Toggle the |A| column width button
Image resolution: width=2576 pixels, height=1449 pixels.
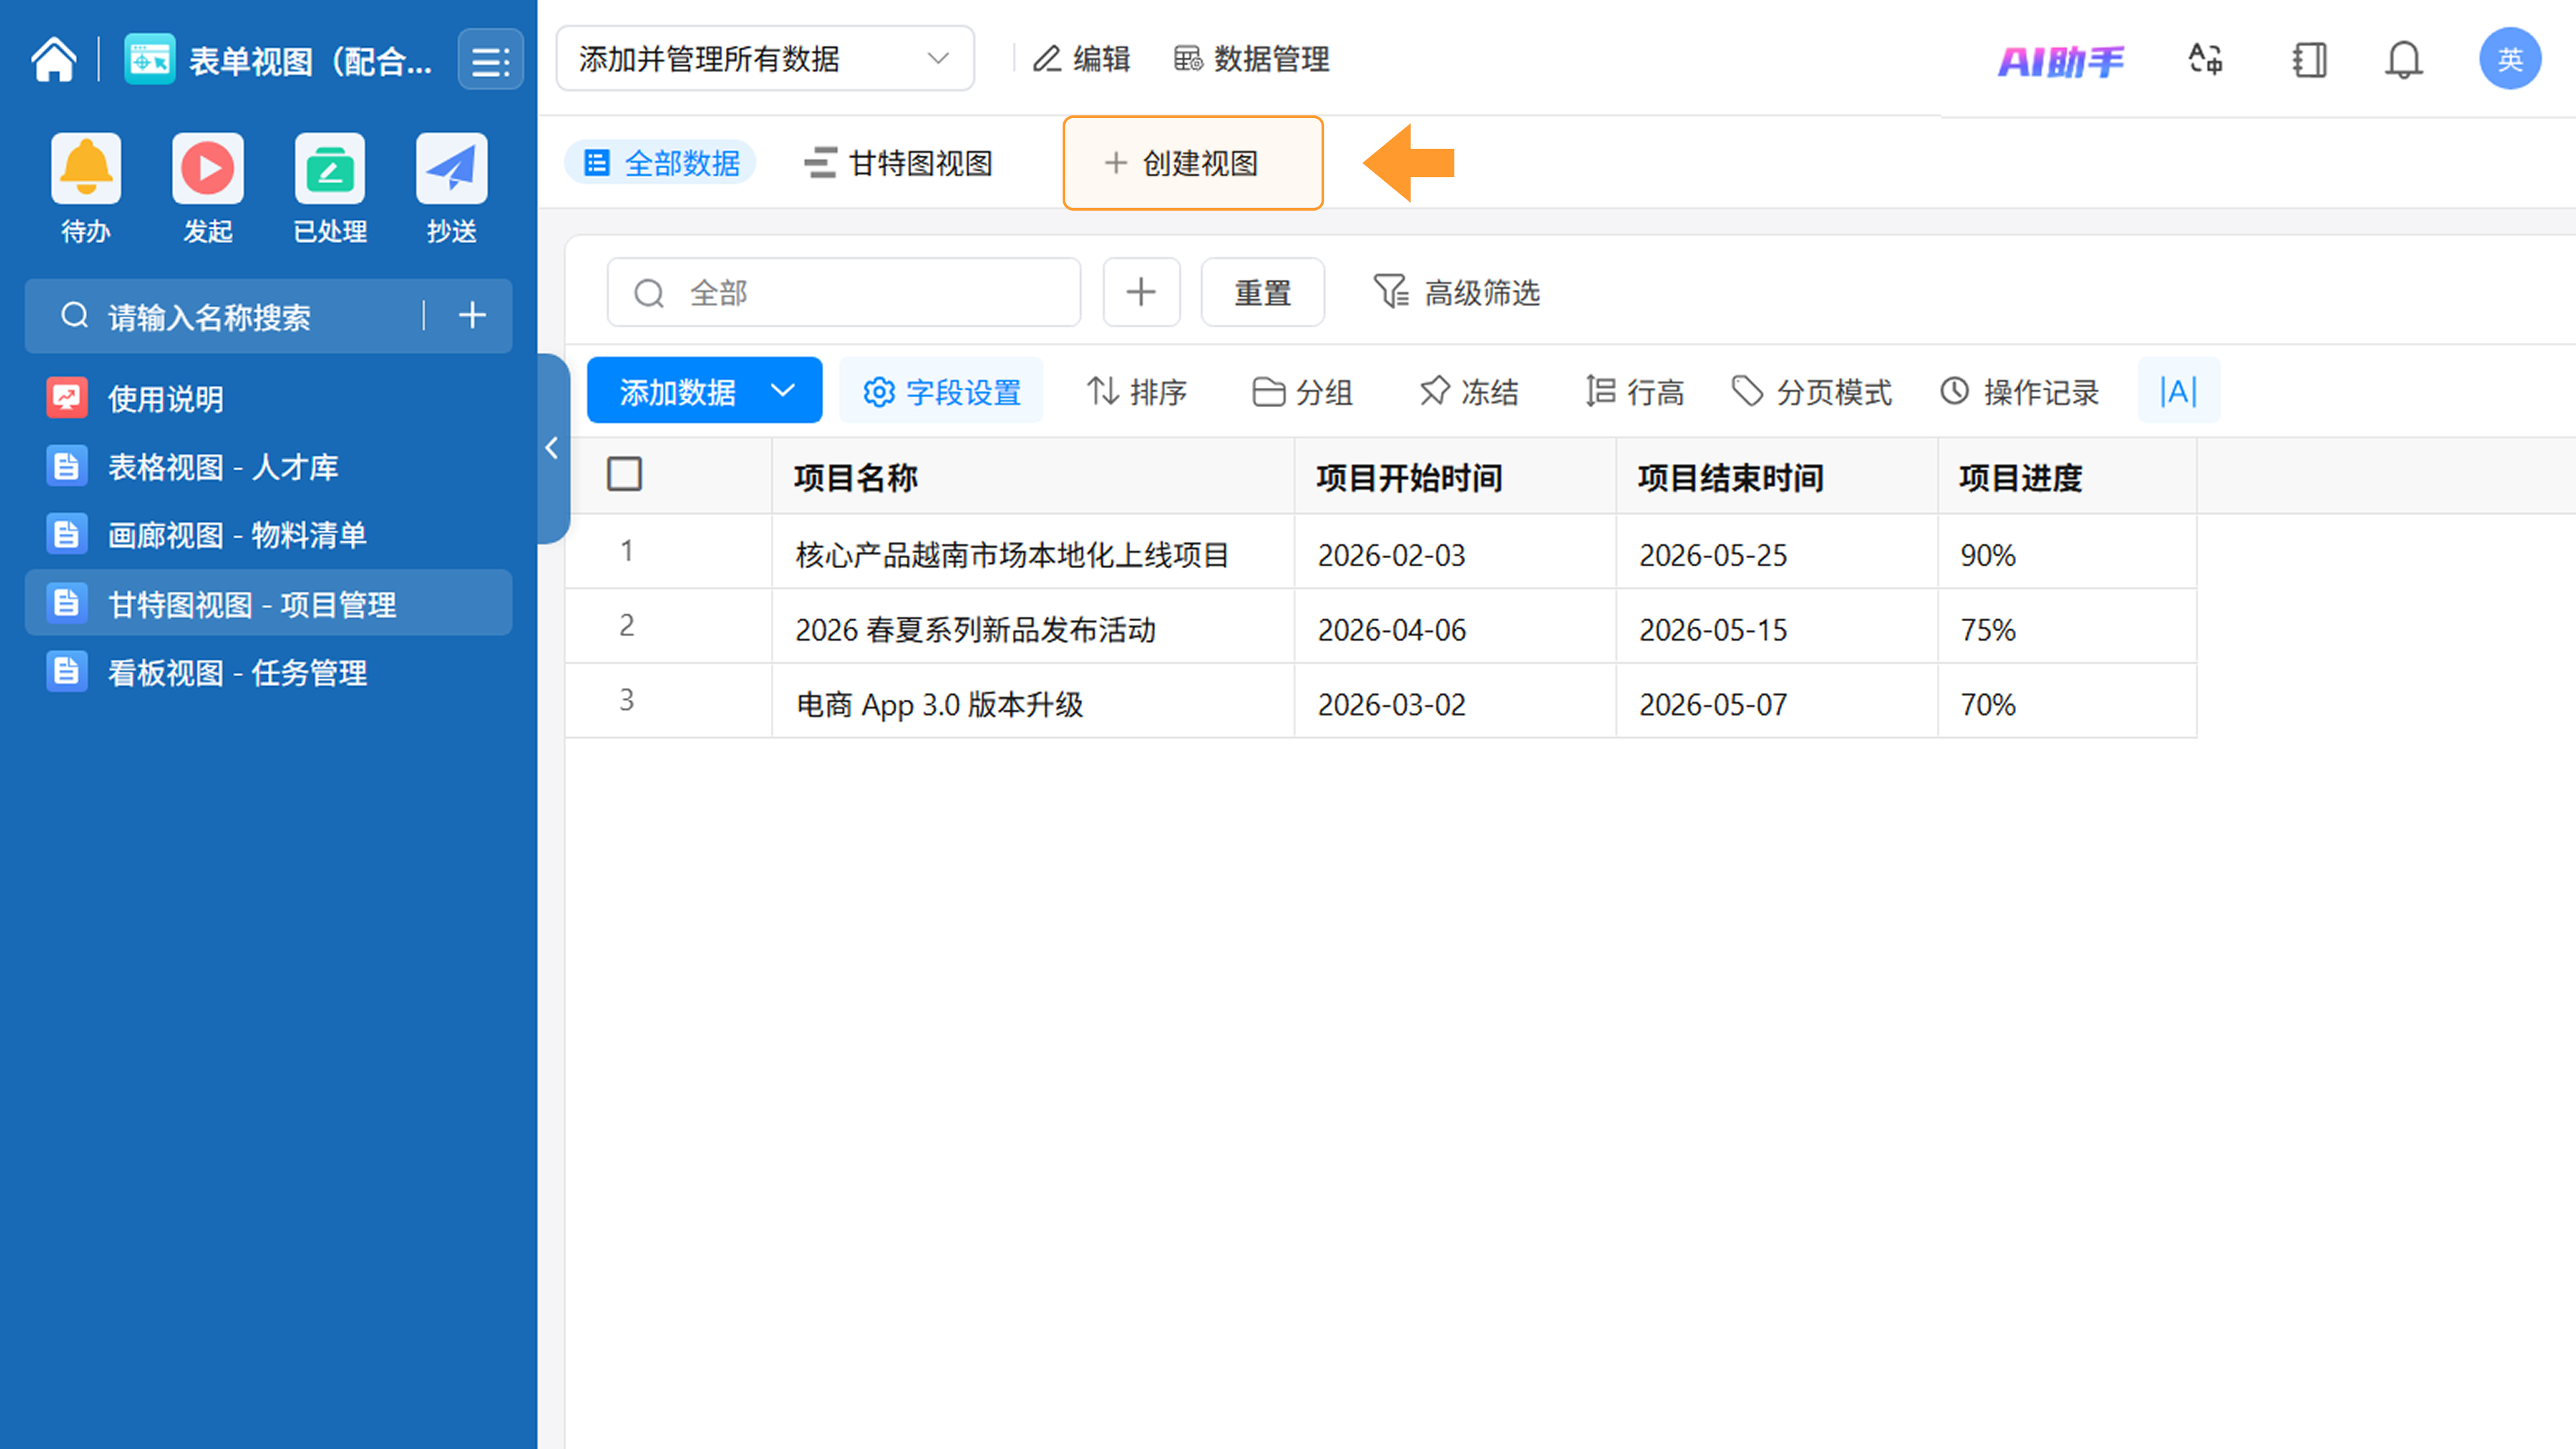(2178, 391)
